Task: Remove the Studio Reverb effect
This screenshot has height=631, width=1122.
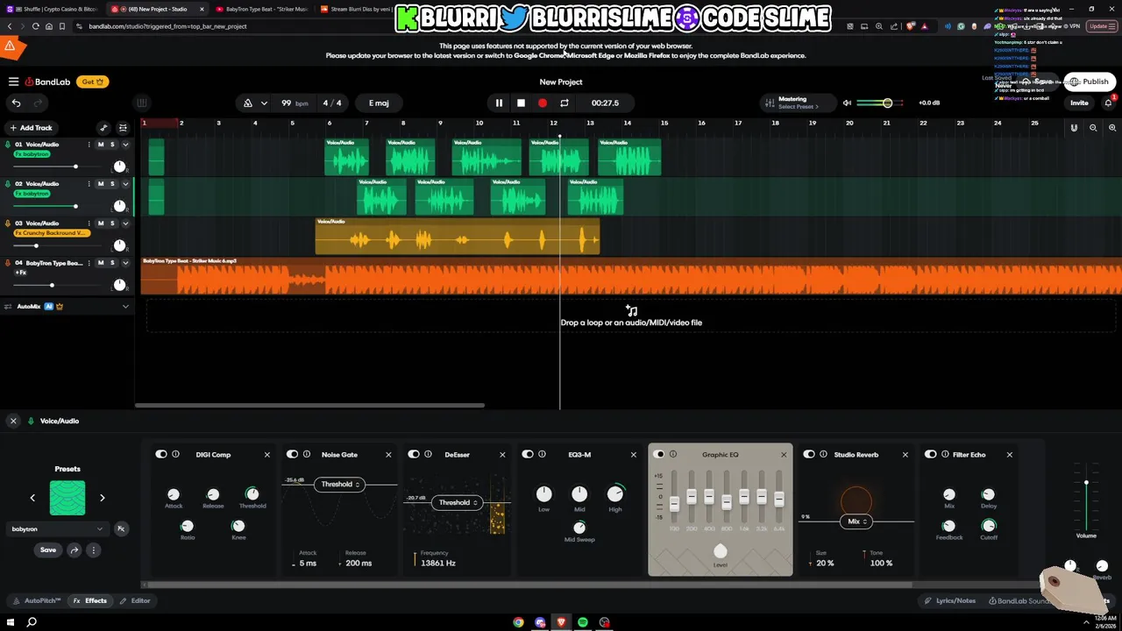Action: (x=905, y=455)
